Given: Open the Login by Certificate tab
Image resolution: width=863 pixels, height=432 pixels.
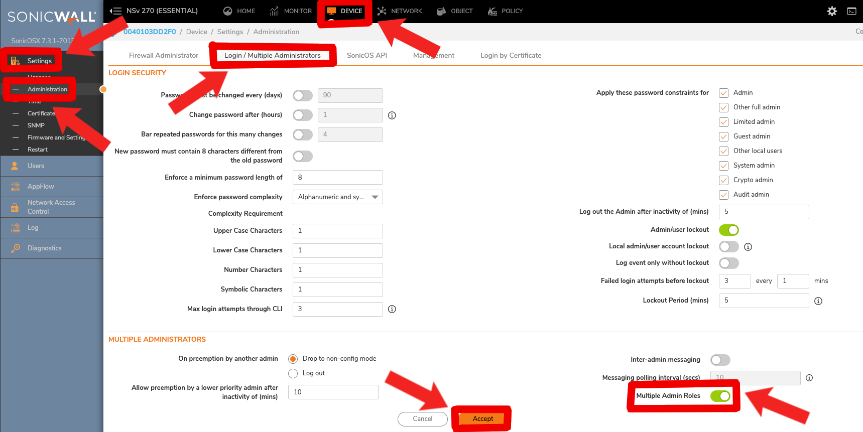Looking at the screenshot, I should click(511, 56).
